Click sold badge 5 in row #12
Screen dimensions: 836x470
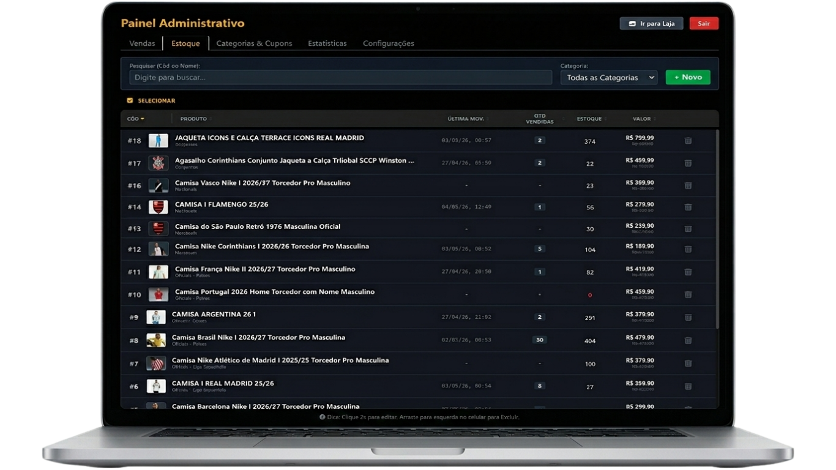(x=539, y=249)
